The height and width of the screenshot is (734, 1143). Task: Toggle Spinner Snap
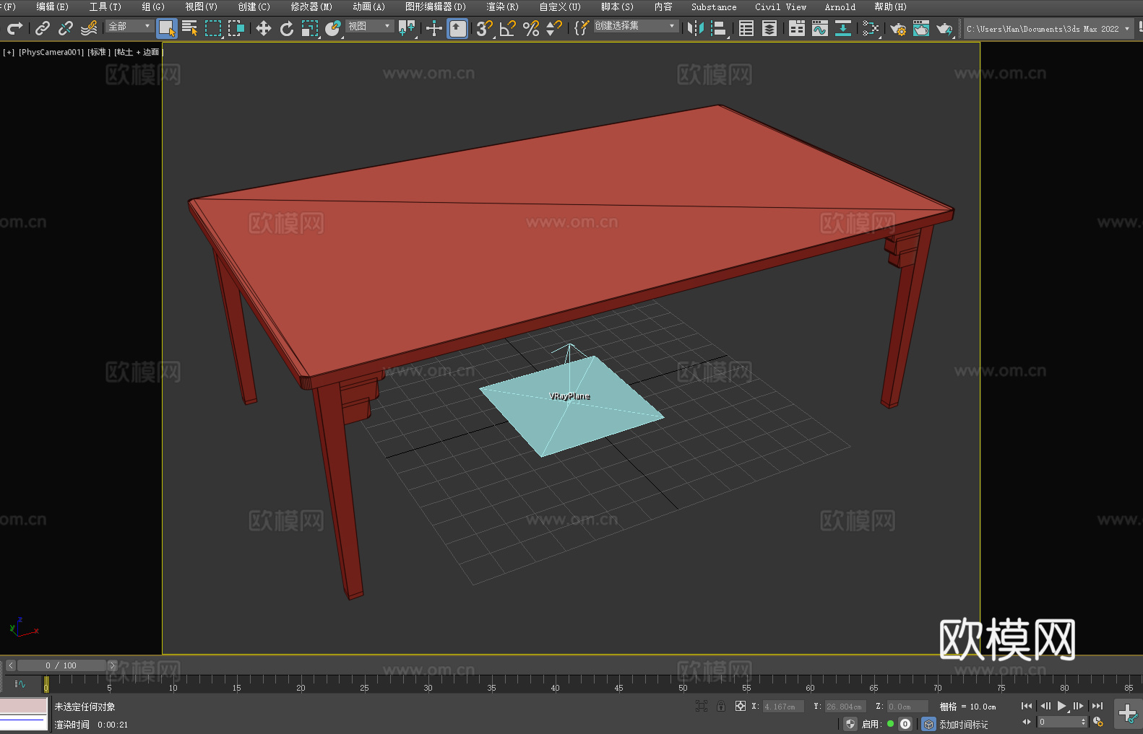pyautogui.click(x=554, y=28)
